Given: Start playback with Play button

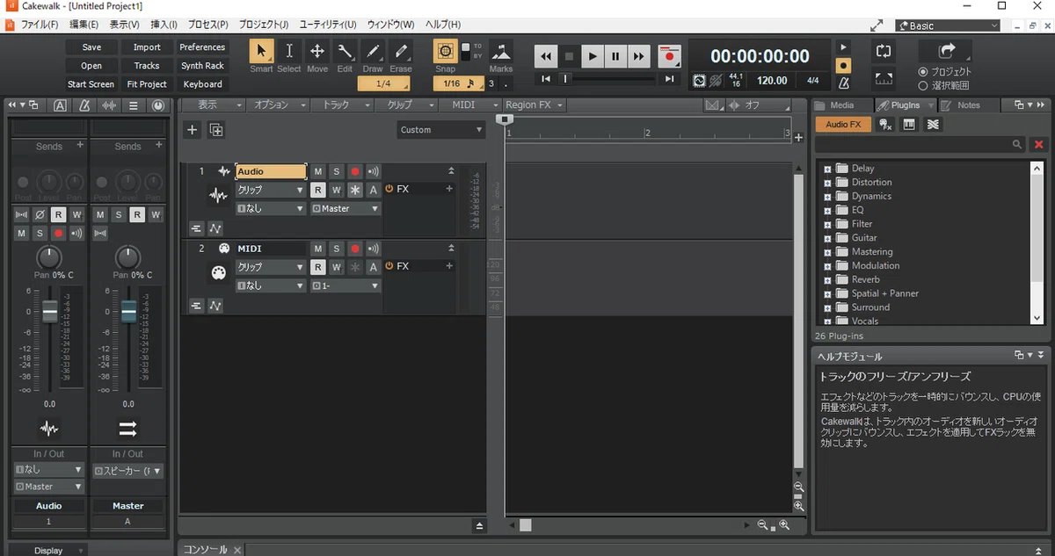Looking at the screenshot, I should coord(593,56).
